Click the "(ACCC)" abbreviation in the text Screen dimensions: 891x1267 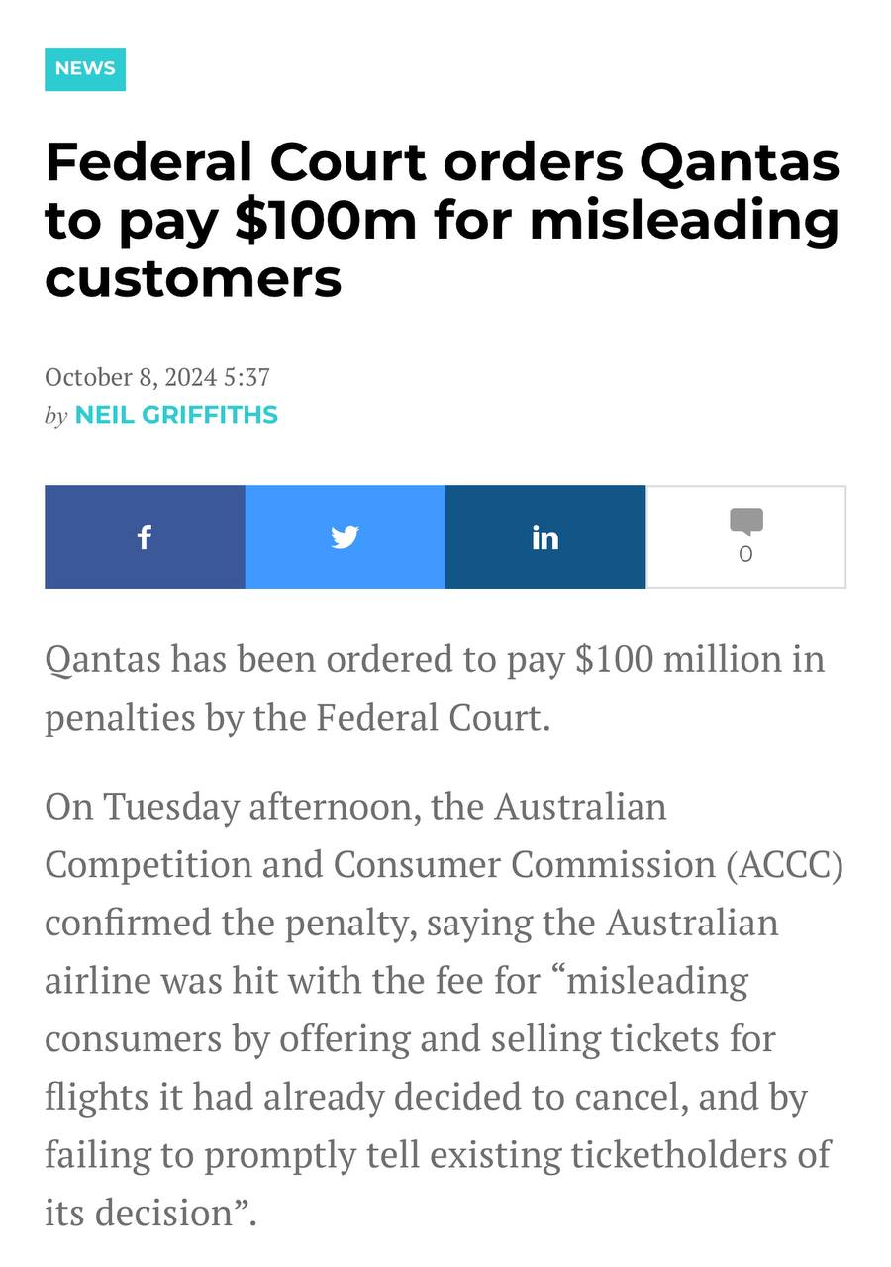click(784, 864)
